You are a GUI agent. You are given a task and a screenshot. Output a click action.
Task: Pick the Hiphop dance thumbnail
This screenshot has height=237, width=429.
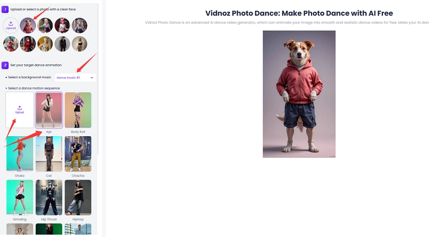(78, 197)
